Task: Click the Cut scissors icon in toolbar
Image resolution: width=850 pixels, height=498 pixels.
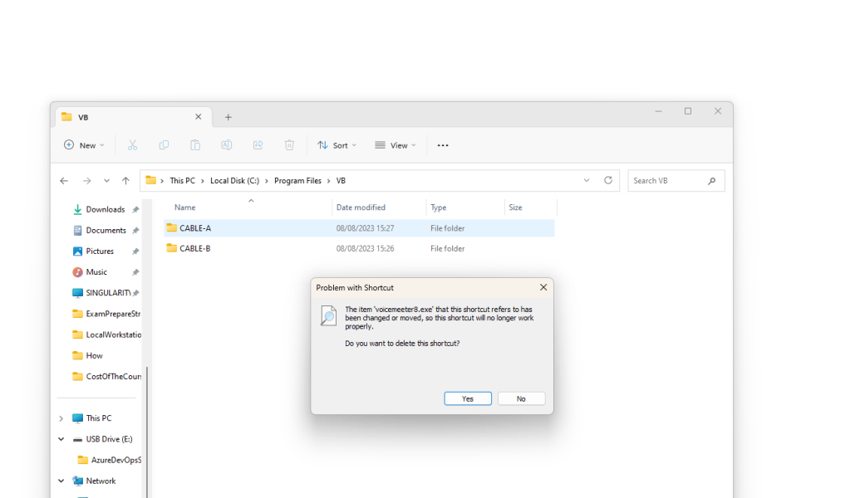Action: (132, 145)
